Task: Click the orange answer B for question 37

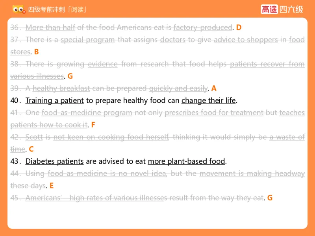Action: click(36, 52)
